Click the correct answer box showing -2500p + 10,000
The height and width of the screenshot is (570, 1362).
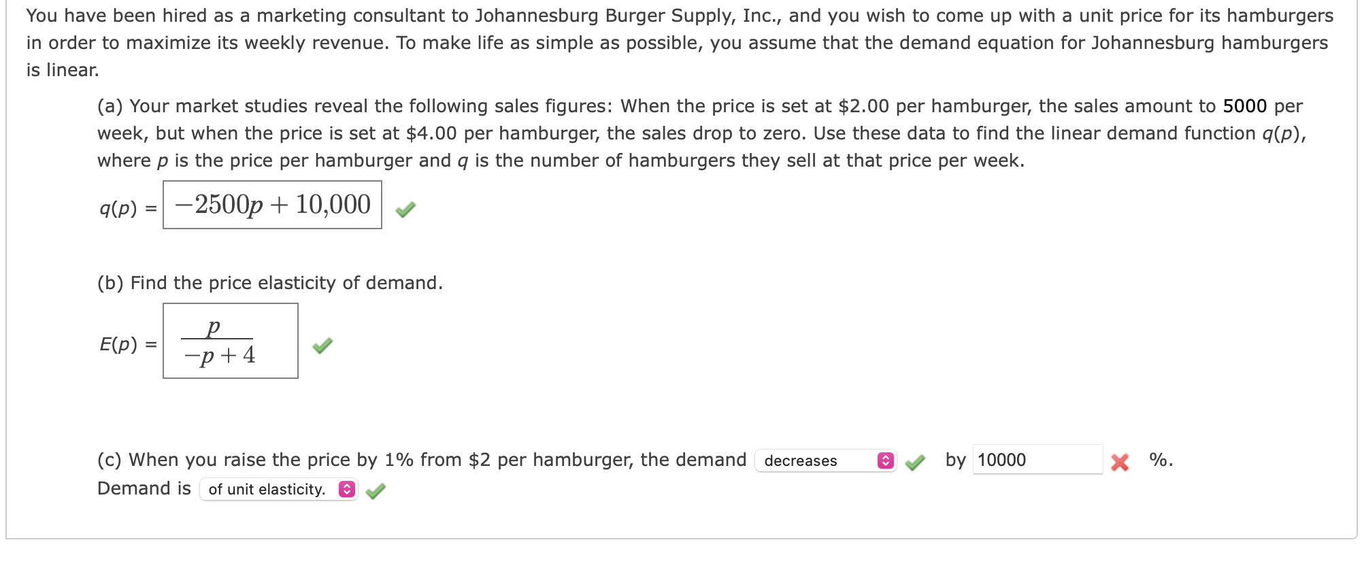pyautogui.click(x=272, y=203)
